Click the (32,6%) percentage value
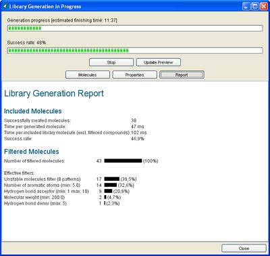This screenshot has height=256, width=270. [126, 186]
